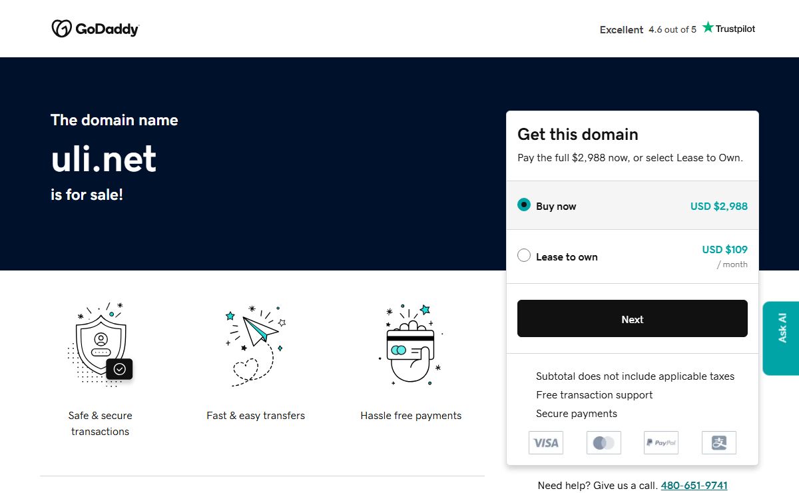Image resolution: width=799 pixels, height=493 pixels.
Task: Click the Trustpilot star logo
Action: coord(728,28)
